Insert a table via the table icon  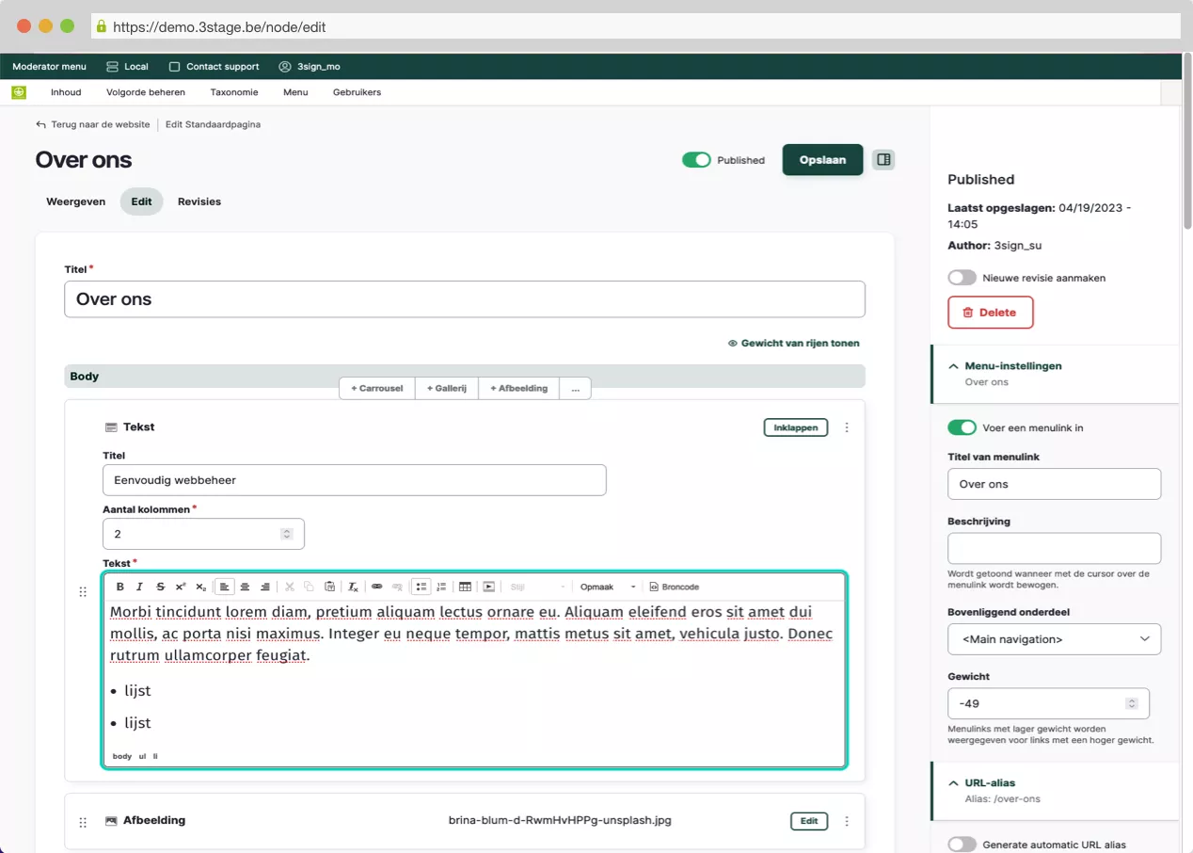(x=465, y=587)
